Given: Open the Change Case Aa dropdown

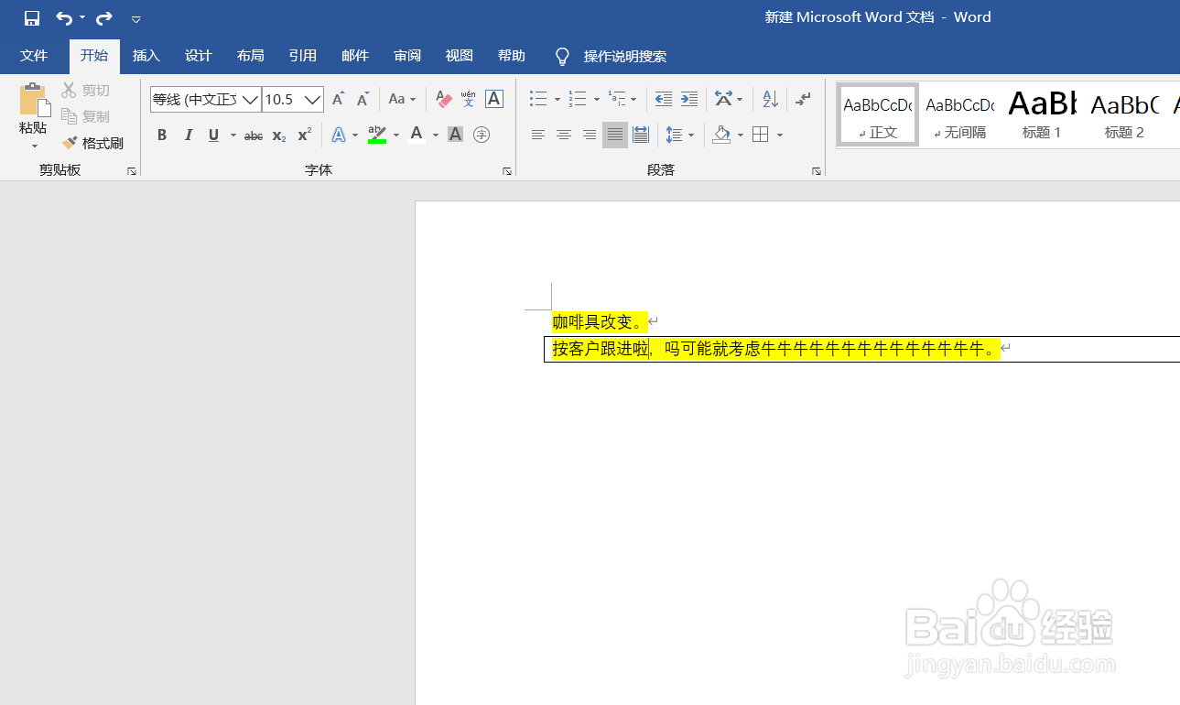Looking at the screenshot, I should [x=402, y=99].
